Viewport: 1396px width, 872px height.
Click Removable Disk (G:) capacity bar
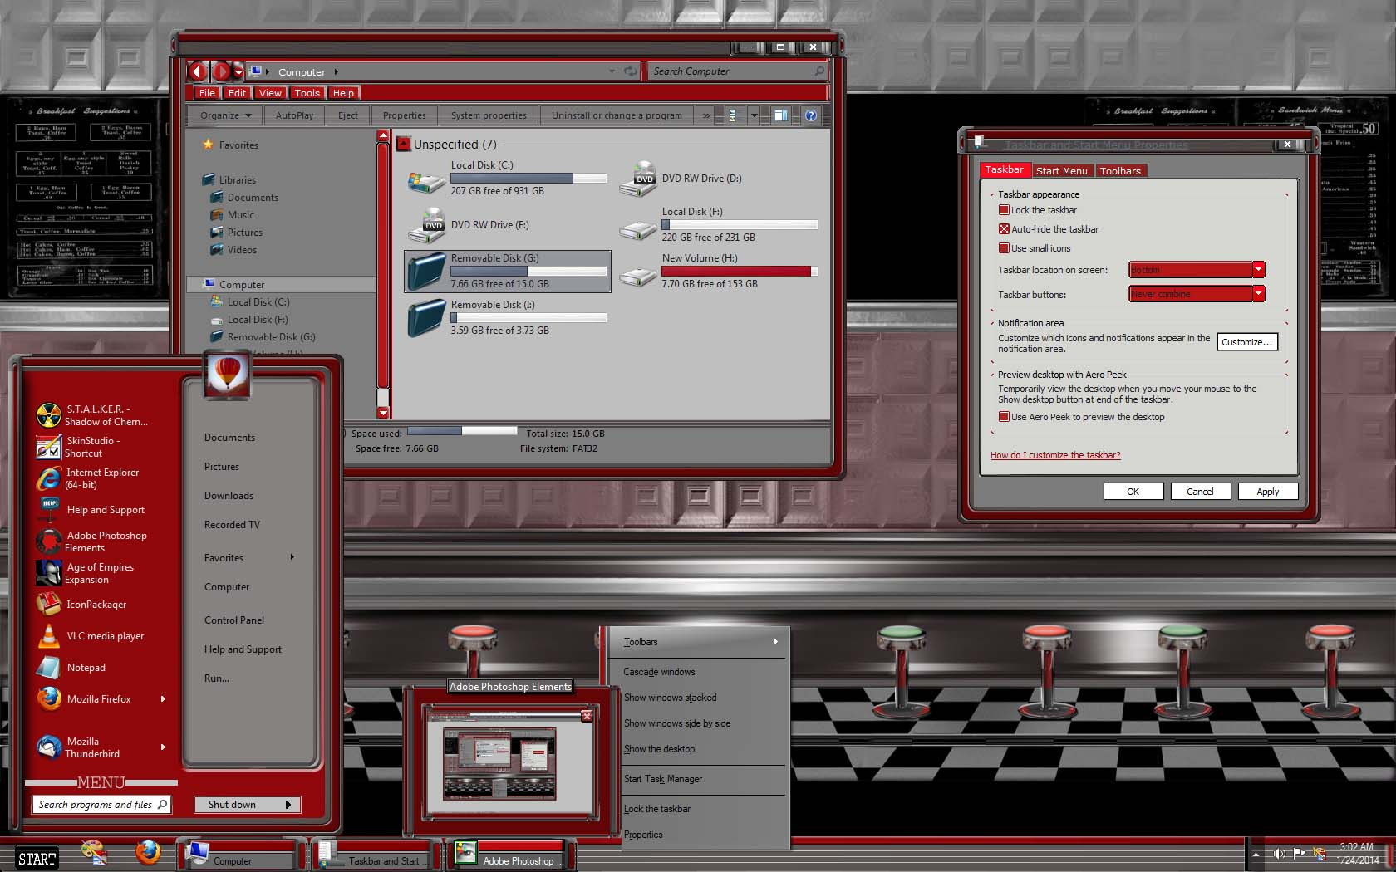pyautogui.click(x=528, y=272)
